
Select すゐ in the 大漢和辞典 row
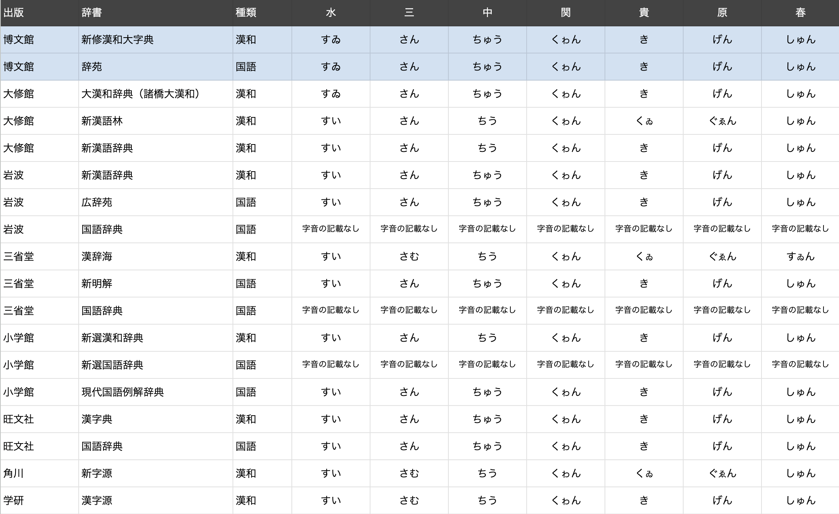point(331,94)
